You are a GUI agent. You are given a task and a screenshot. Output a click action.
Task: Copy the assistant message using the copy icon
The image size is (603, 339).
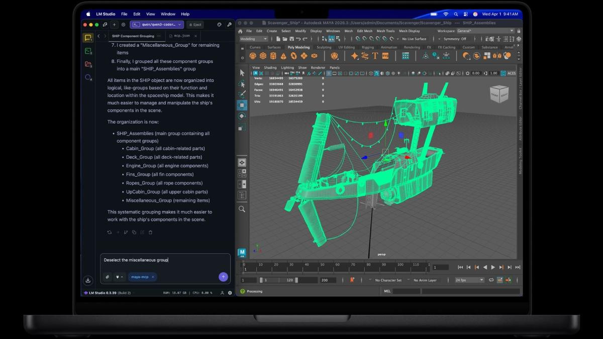click(x=134, y=232)
